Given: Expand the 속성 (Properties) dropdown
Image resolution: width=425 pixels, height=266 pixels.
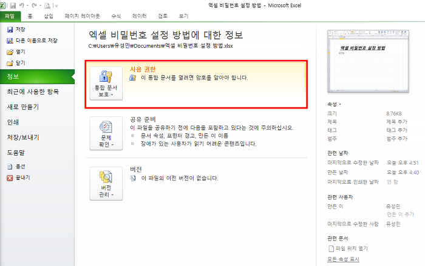Looking at the screenshot, I should point(334,104).
